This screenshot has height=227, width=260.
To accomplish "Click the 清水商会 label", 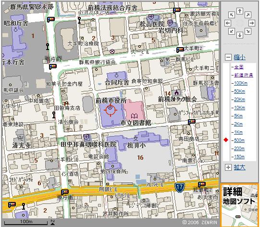I will click(68, 122).
